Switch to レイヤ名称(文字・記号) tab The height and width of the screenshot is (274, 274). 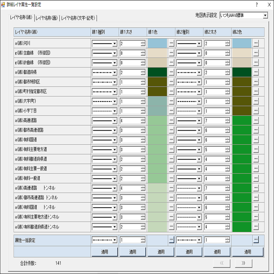click(79, 18)
